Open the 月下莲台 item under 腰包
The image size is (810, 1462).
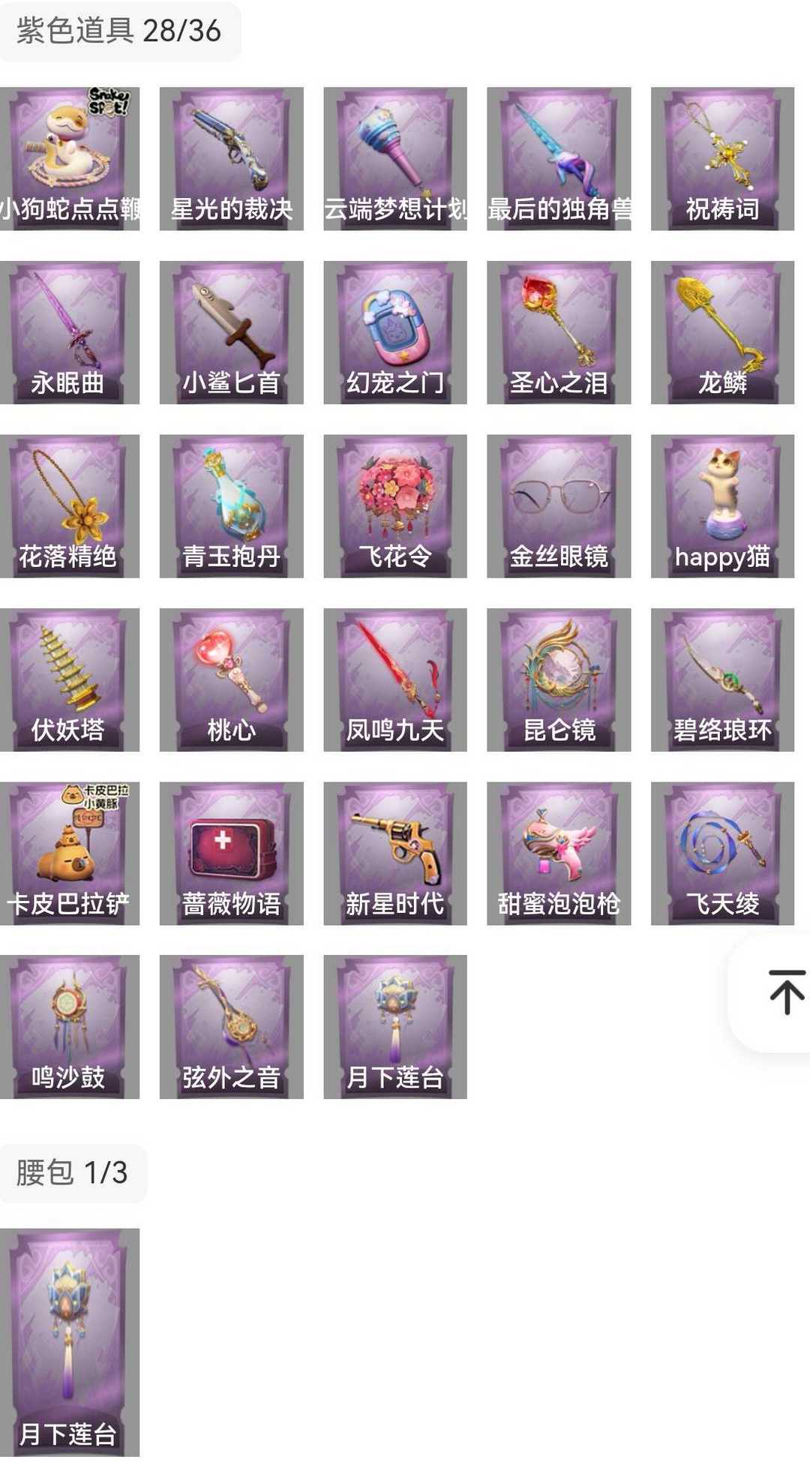[x=70, y=1342]
